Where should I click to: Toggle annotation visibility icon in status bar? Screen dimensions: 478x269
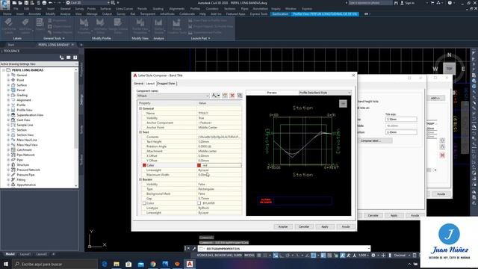pos(342,256)
